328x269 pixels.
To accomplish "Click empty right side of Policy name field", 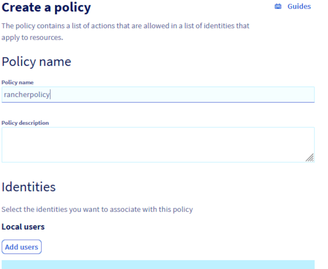I will pos(234,95).
